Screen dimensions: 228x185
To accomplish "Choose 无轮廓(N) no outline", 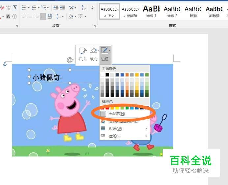I will 125,114.
